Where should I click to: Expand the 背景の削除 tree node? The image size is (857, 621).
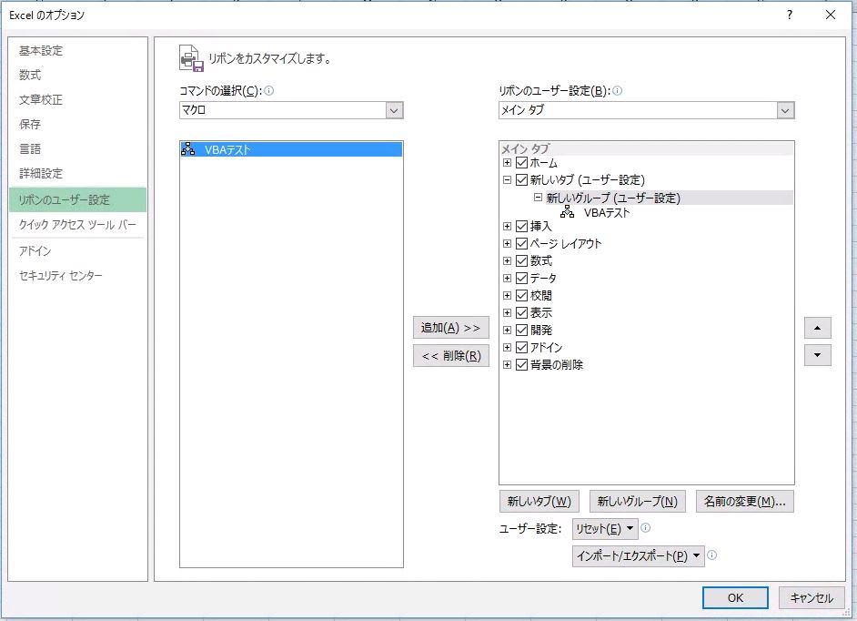pyautogui.click(x=508, y=364)
